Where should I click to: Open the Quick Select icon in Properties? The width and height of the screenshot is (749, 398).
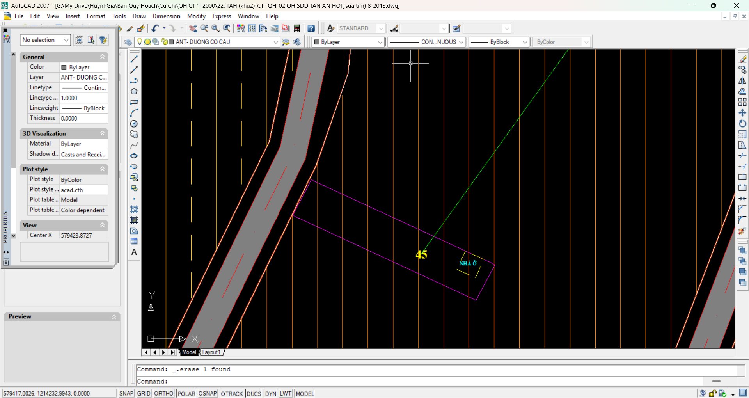tap(103, 40)
